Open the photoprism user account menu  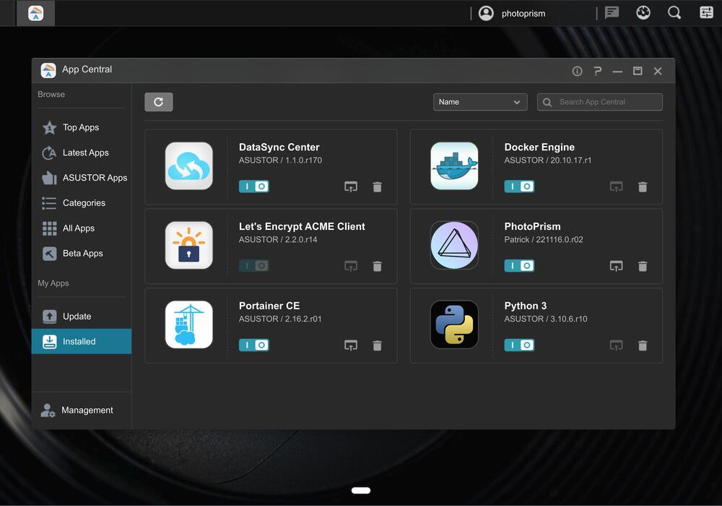click(x=513, y=13)
